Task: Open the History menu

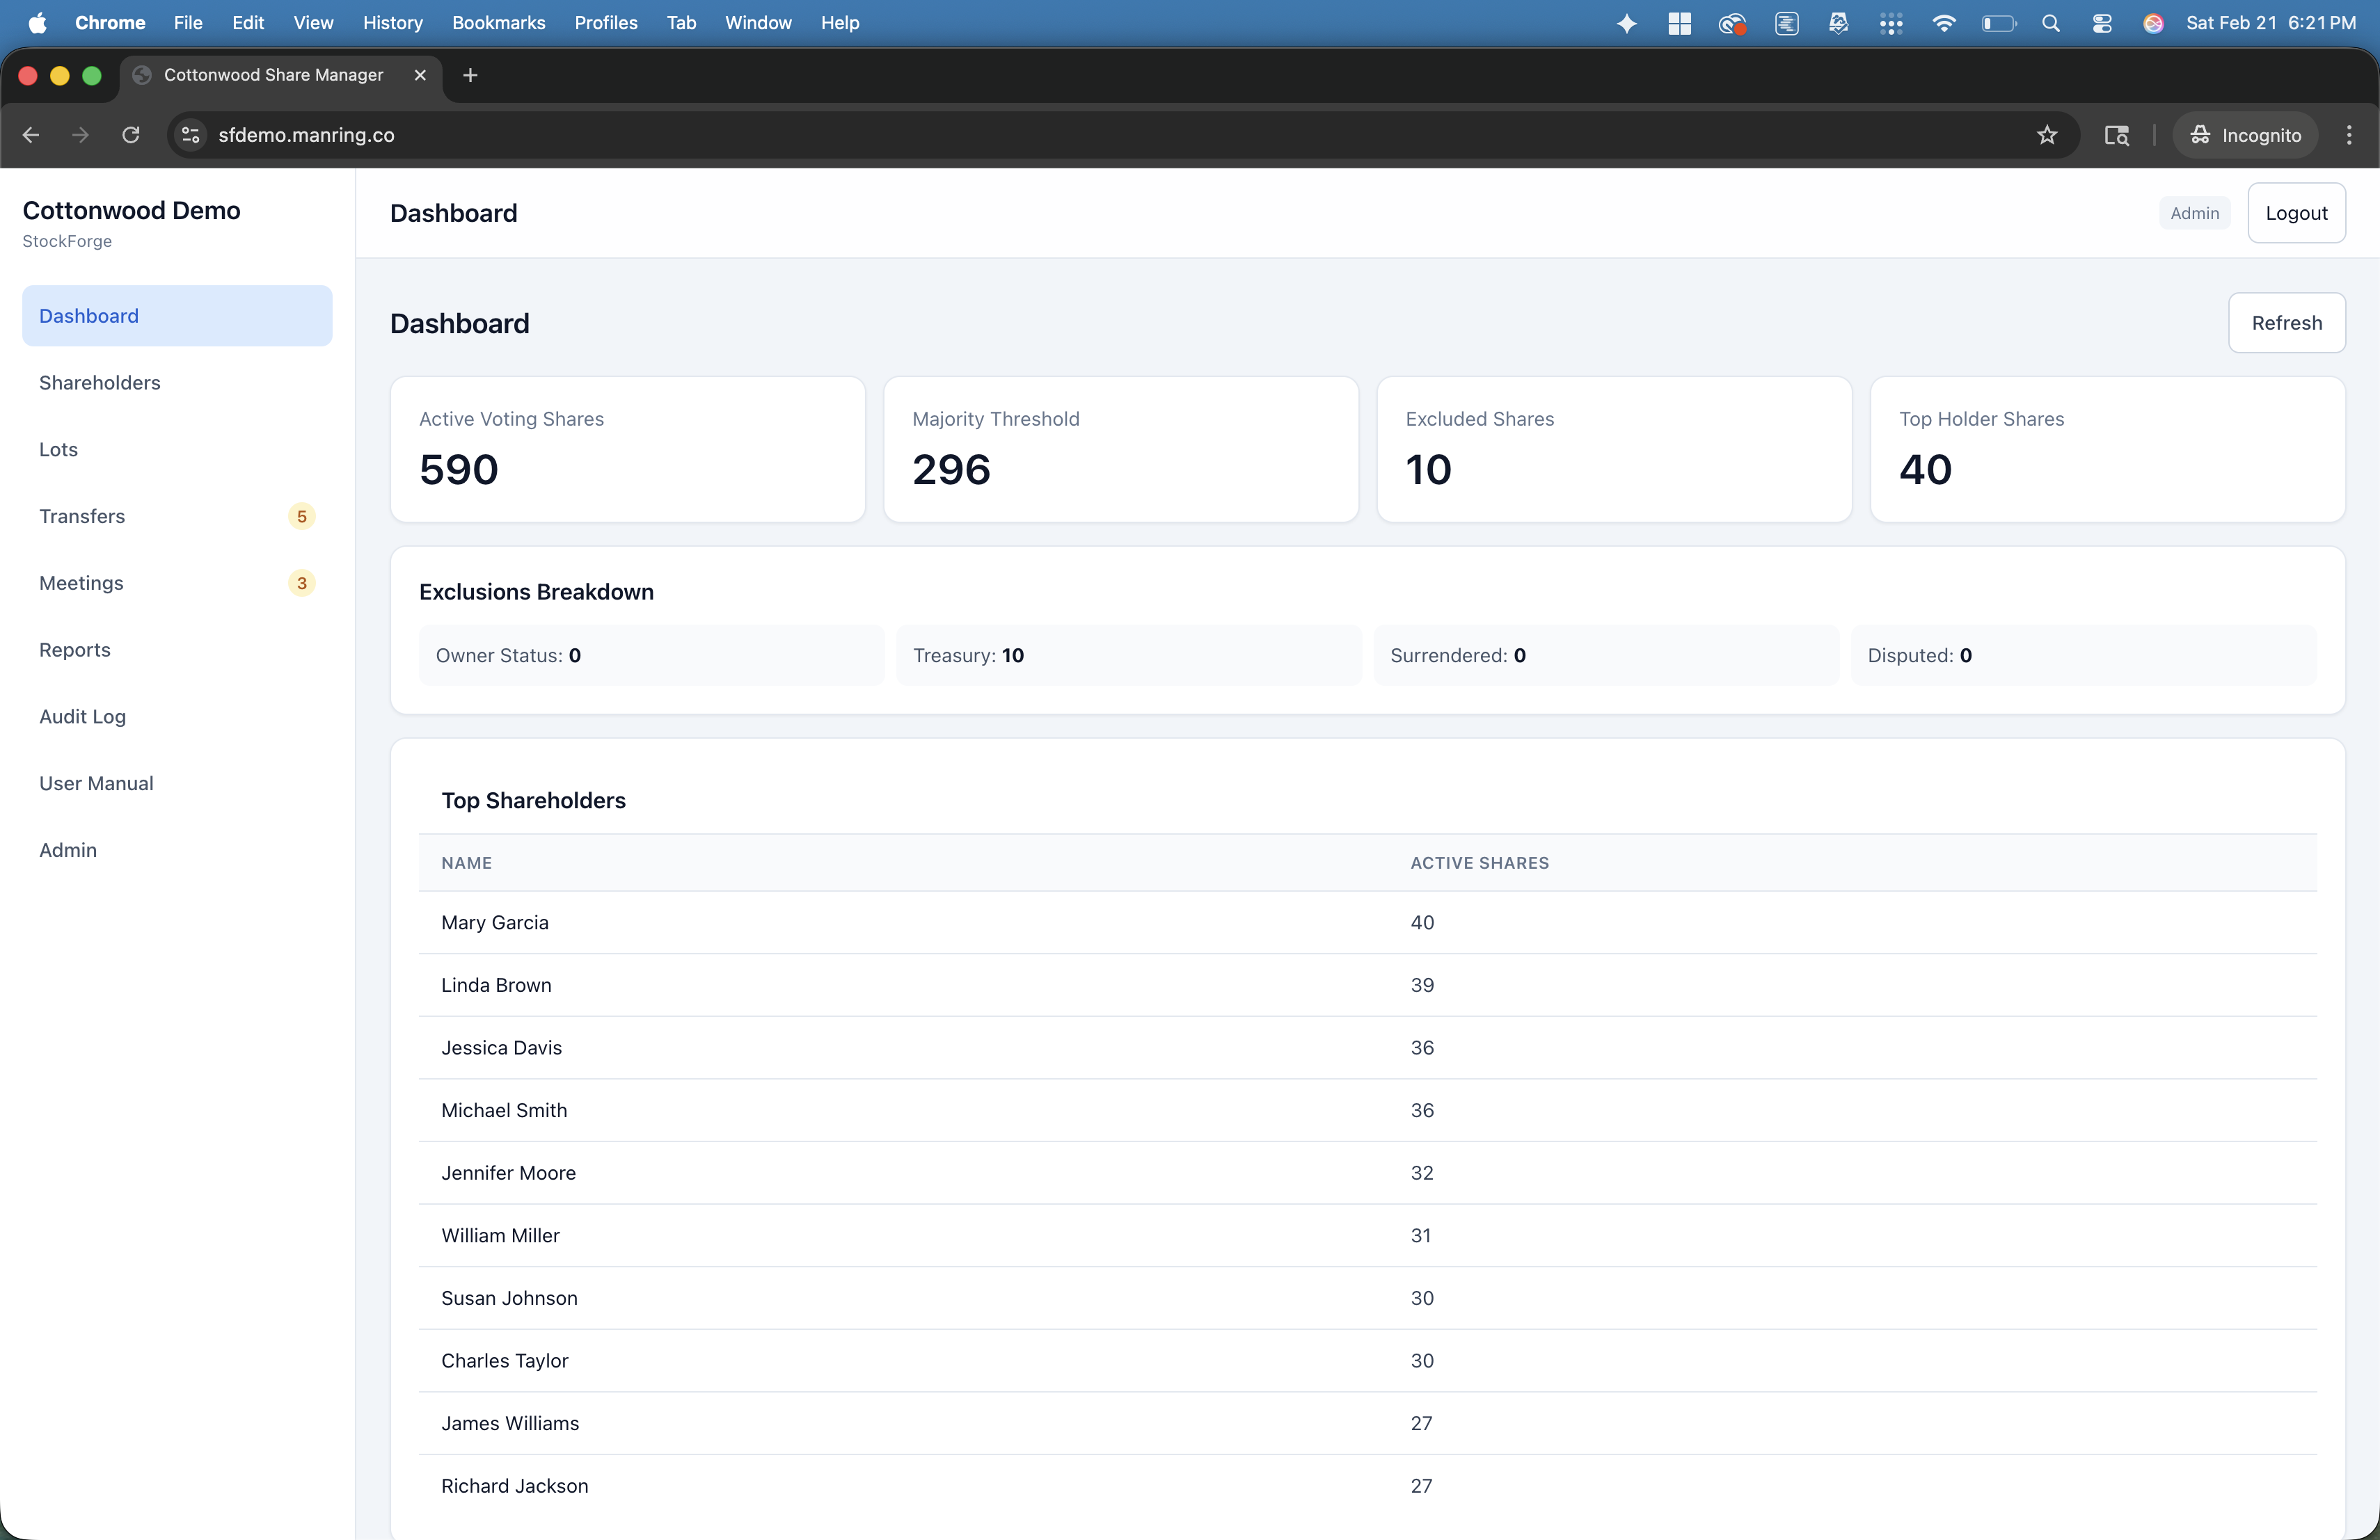Action: pyautogui.click(x=392, y=22)
